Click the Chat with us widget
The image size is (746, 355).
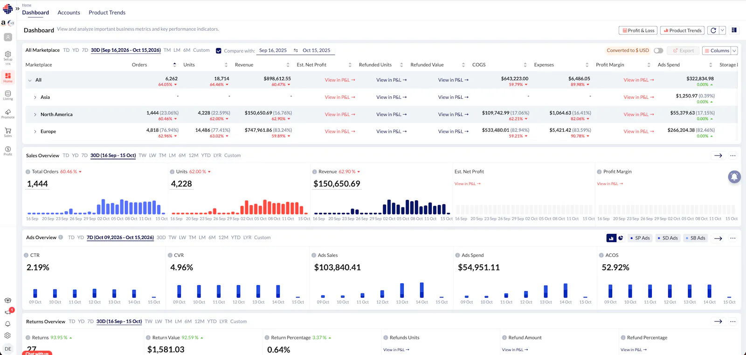[37, 353]
